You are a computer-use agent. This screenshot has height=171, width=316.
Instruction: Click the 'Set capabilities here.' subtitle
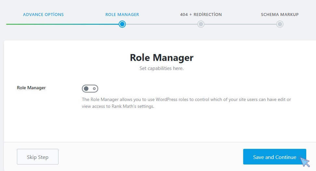point(162,68)
